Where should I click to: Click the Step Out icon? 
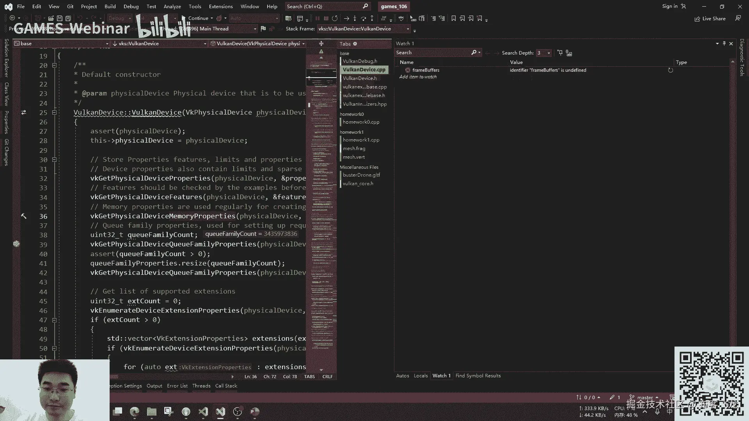coord(372,18)
